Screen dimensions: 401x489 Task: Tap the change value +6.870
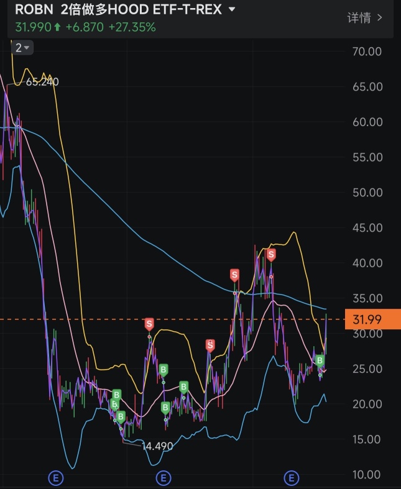85,27
